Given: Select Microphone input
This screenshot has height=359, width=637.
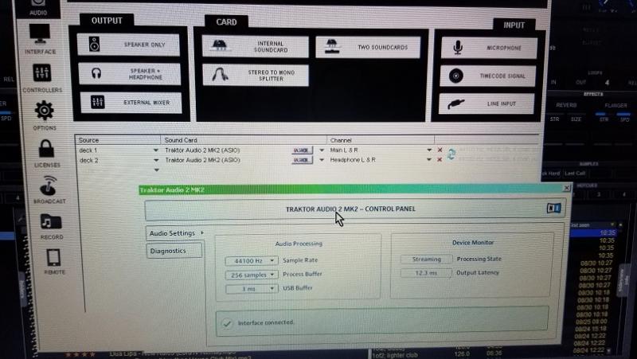Looking at the screenshot, I should tap(489, 48).
